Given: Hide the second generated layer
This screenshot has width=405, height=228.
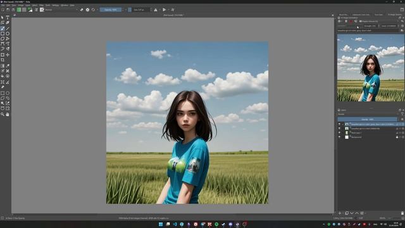Looking at the screenshot, I should (x=339, y=129).
